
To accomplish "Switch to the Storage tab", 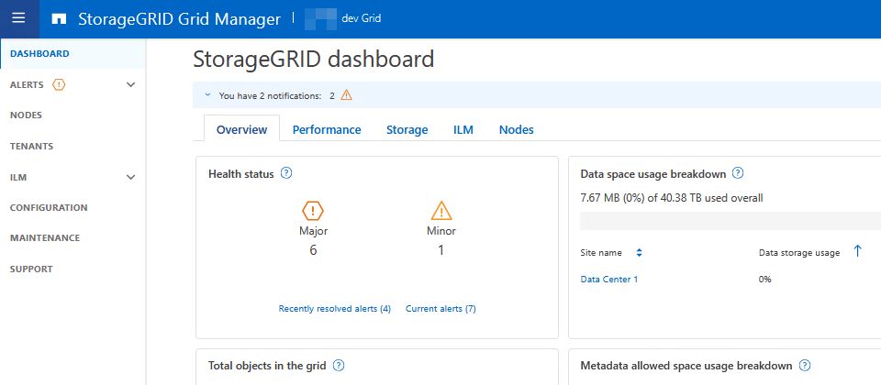I will [407, 129].
